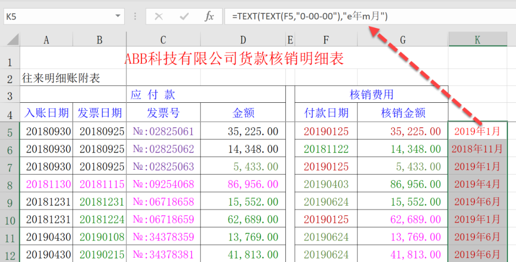Click the 付款日期 column heading
Image resolution: width=516 pixels, height=262 pixels.
[326, 113]
